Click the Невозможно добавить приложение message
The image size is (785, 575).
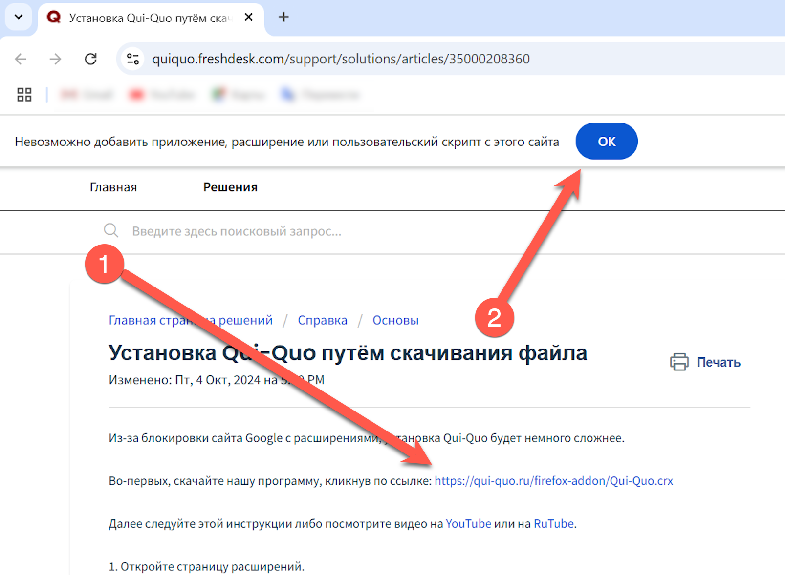[287, 142]
